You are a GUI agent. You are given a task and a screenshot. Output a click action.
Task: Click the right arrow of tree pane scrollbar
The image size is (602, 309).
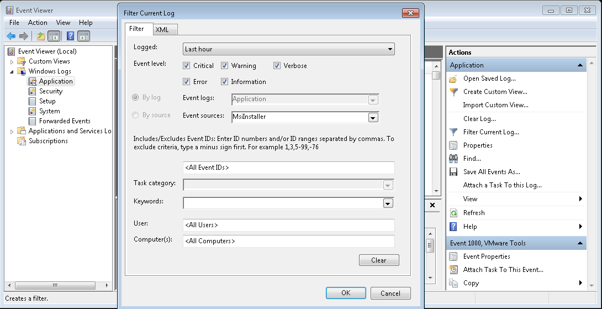[x=107, y=286]
